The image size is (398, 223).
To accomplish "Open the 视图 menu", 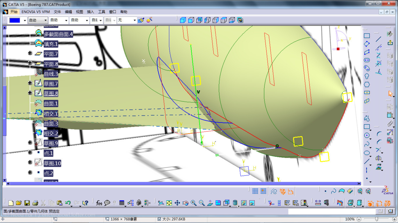I will pos(80,12).
